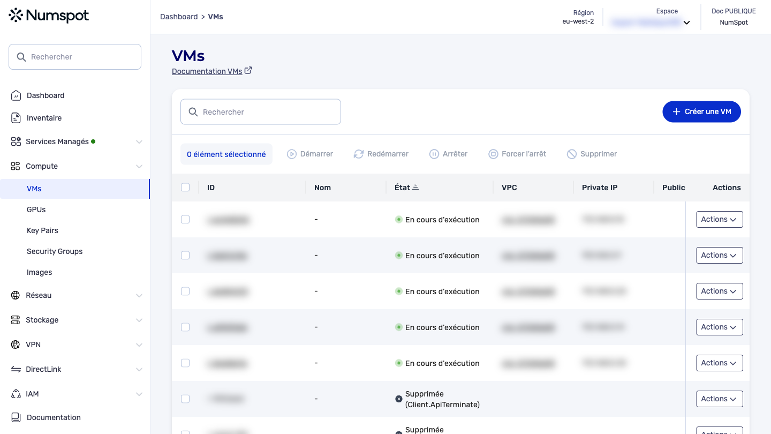Viewport: 771px width, 434px height.
Task: Click the VPN globe icon
Action: [16, 345]
